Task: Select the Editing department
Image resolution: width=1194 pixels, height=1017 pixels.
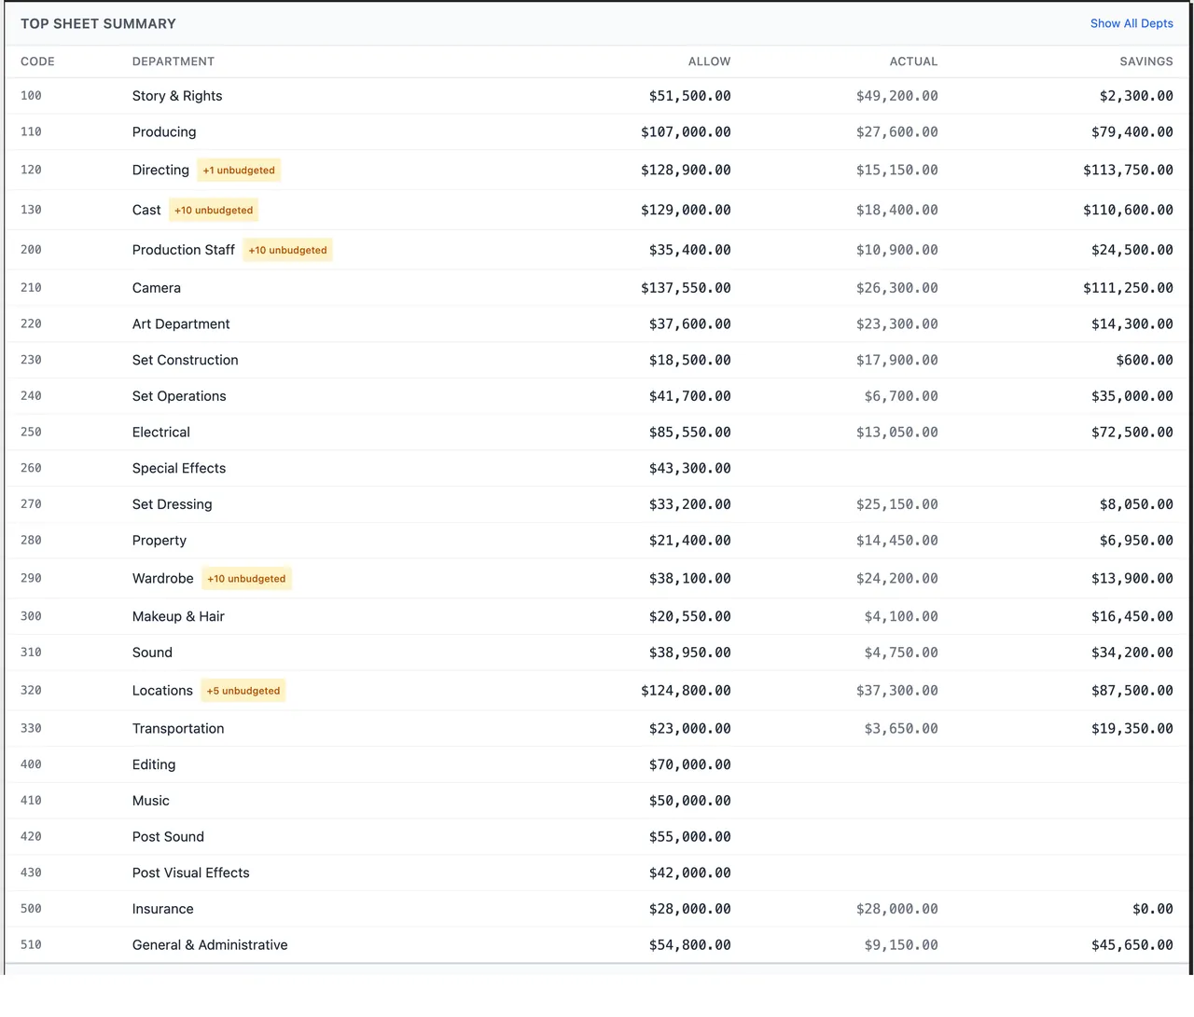Action: click(x=154, y=765)
